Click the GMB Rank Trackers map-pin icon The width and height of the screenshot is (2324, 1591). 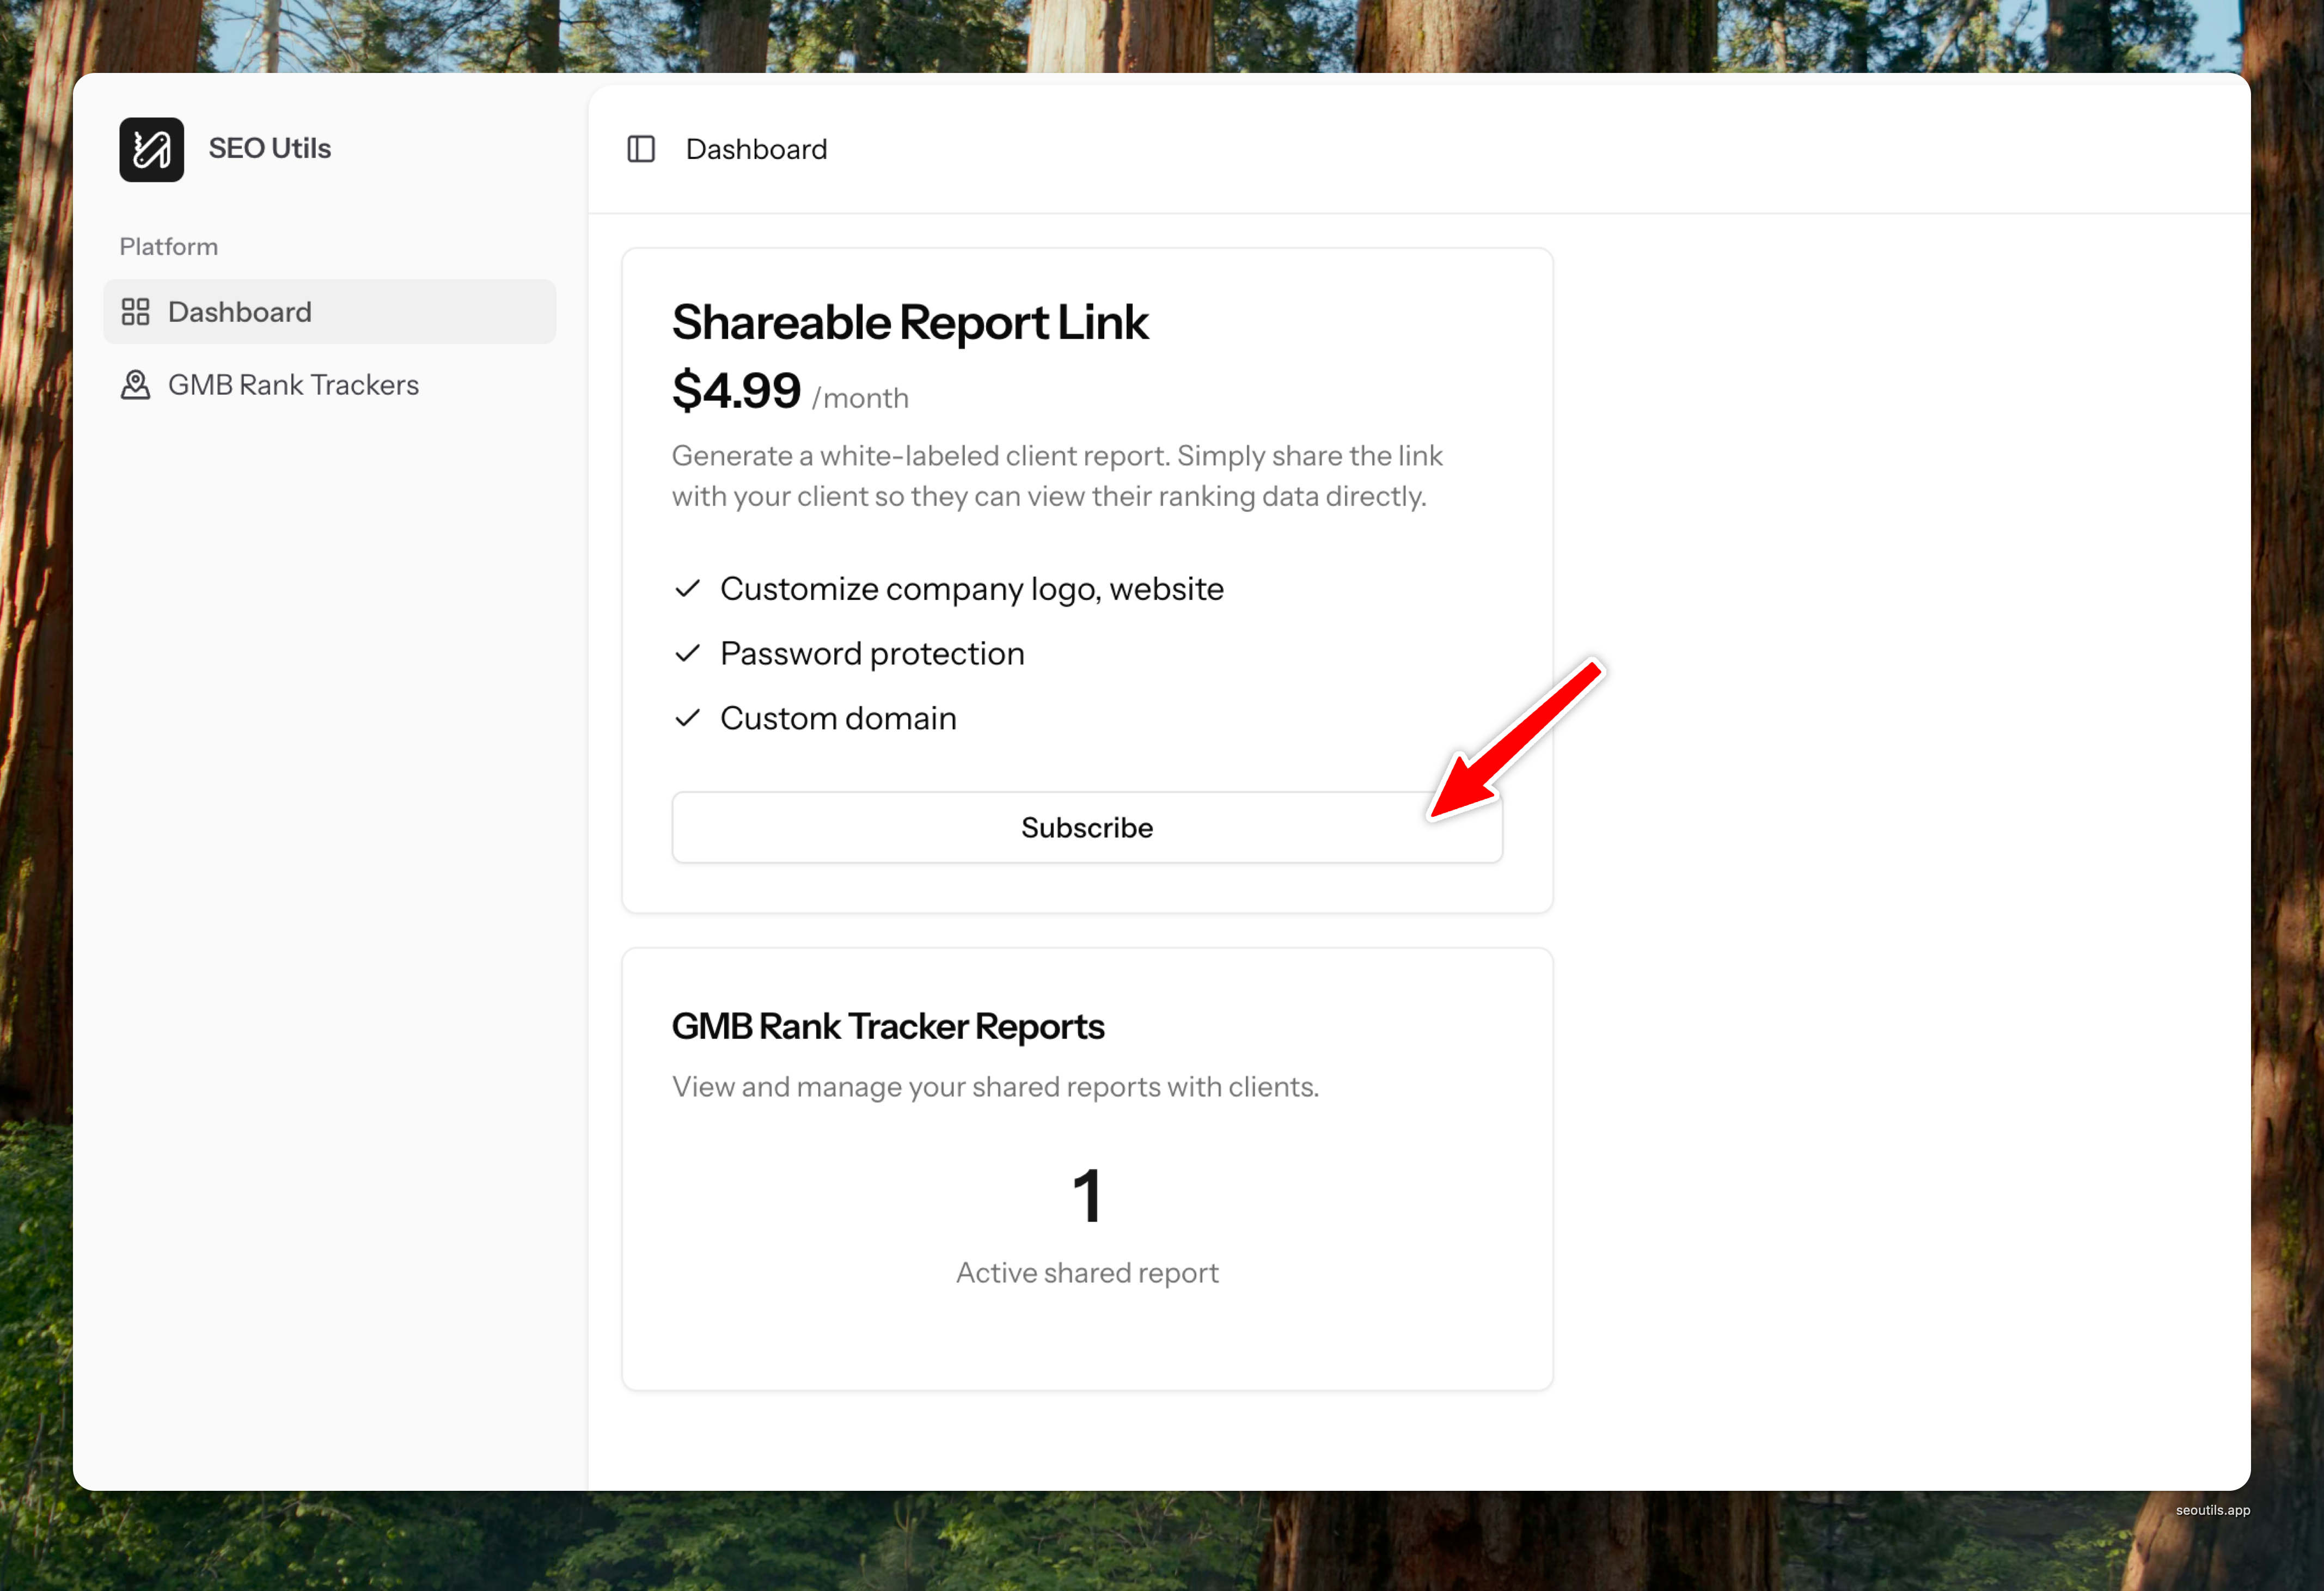135,385
